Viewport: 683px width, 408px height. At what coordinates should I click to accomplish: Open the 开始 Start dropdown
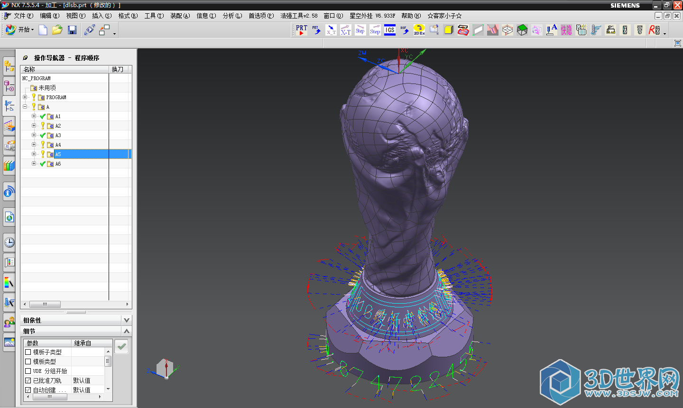click(x=20, y=30)
